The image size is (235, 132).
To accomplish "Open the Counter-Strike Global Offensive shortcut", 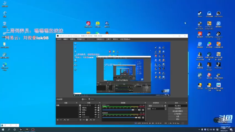I will [x=209, y=25].
